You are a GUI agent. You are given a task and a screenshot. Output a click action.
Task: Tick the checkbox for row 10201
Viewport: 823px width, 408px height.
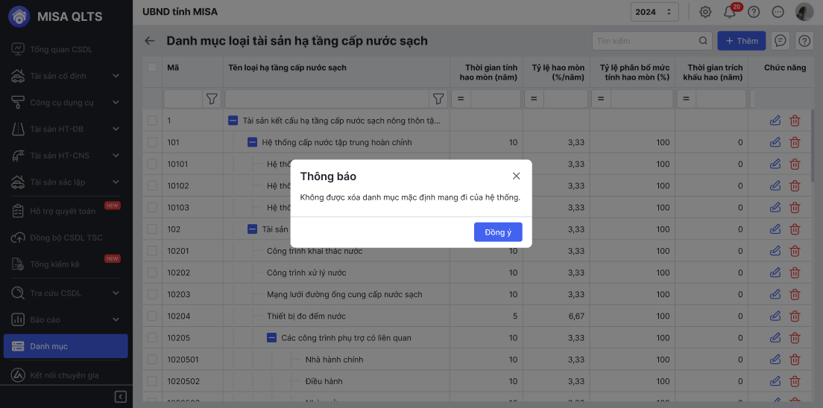pyautogui.click(x=152, y=251)
